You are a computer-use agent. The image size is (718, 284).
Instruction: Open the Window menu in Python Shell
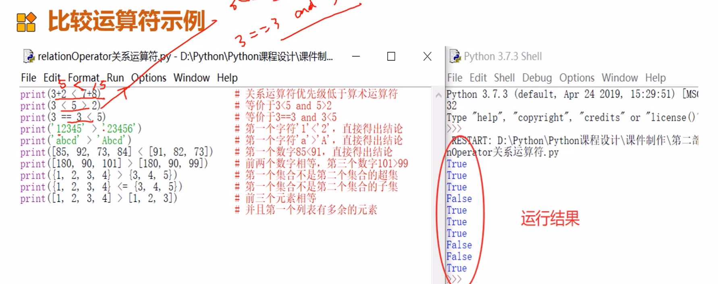620,78
